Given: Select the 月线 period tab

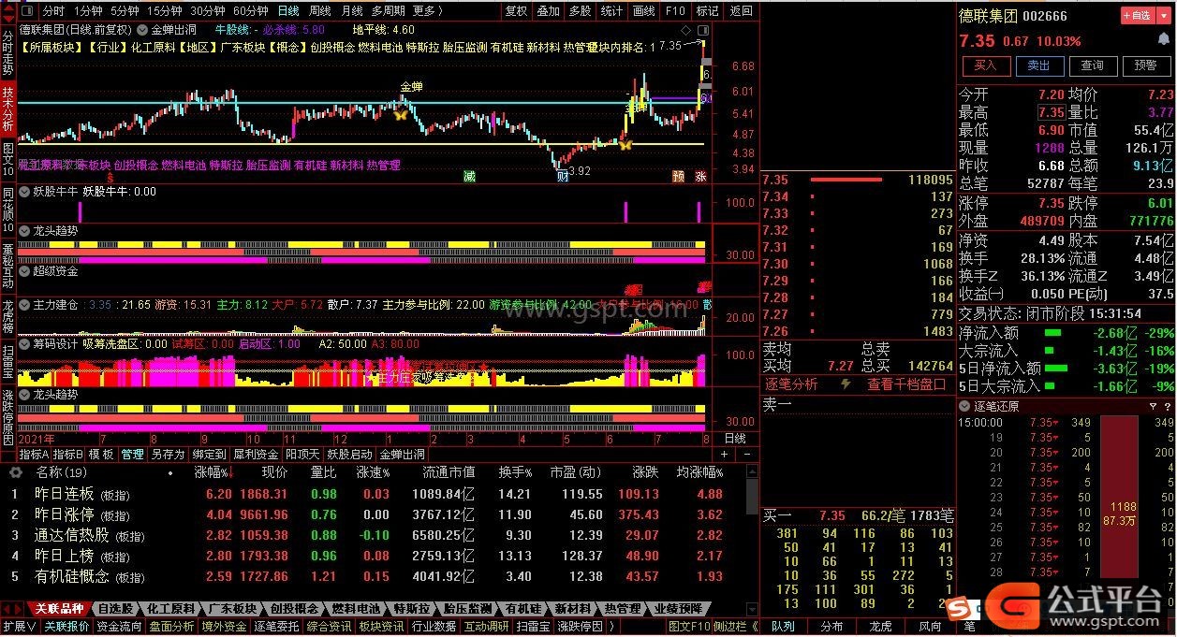Looking at the screenshot, I should click(x=352, y=11).
